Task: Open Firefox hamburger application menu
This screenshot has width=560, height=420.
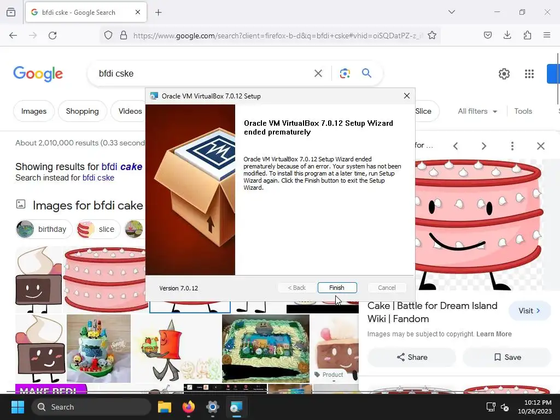Action: tap(547, 35)
